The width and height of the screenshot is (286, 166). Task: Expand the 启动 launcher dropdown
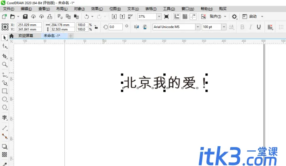pos(262,17)
